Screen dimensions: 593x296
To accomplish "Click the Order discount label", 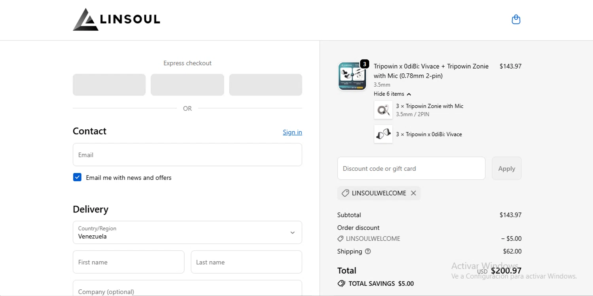I will pos(358,227).
